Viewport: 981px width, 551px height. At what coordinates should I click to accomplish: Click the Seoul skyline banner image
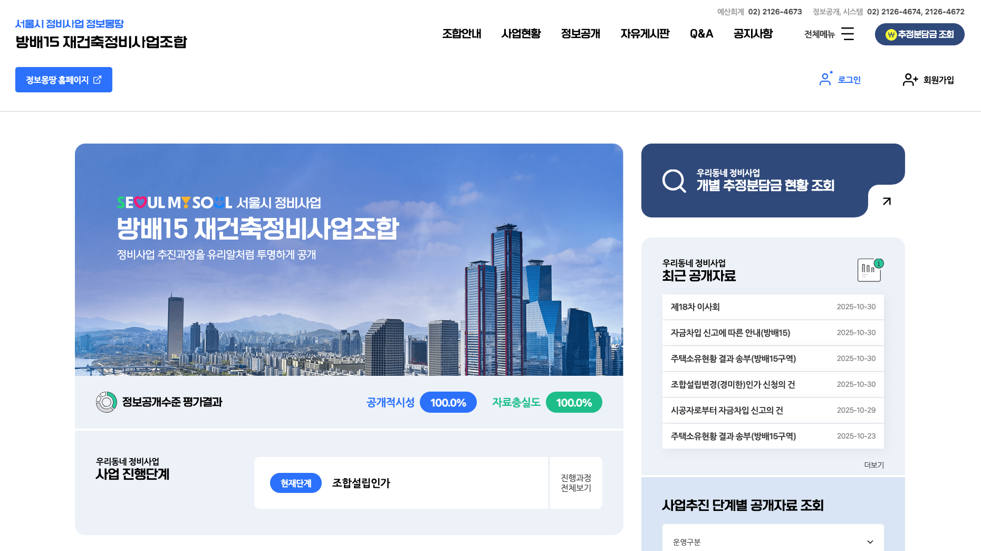[349, 260]
